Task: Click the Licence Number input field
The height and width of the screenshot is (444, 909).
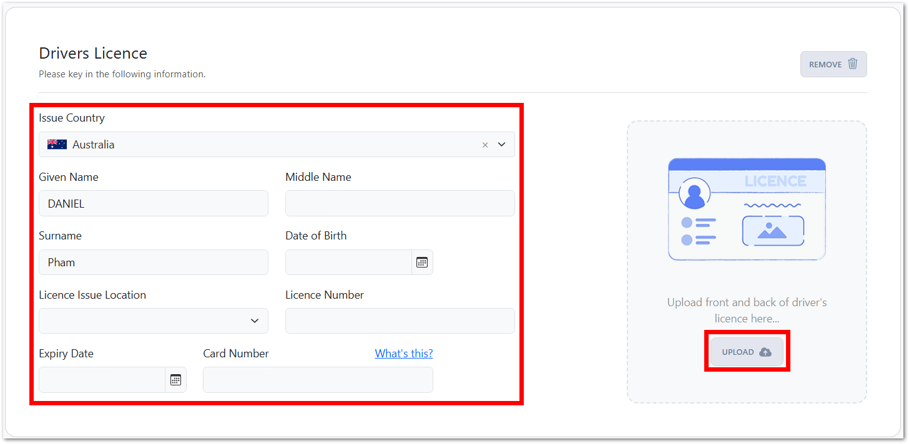Action: point(400,321)
